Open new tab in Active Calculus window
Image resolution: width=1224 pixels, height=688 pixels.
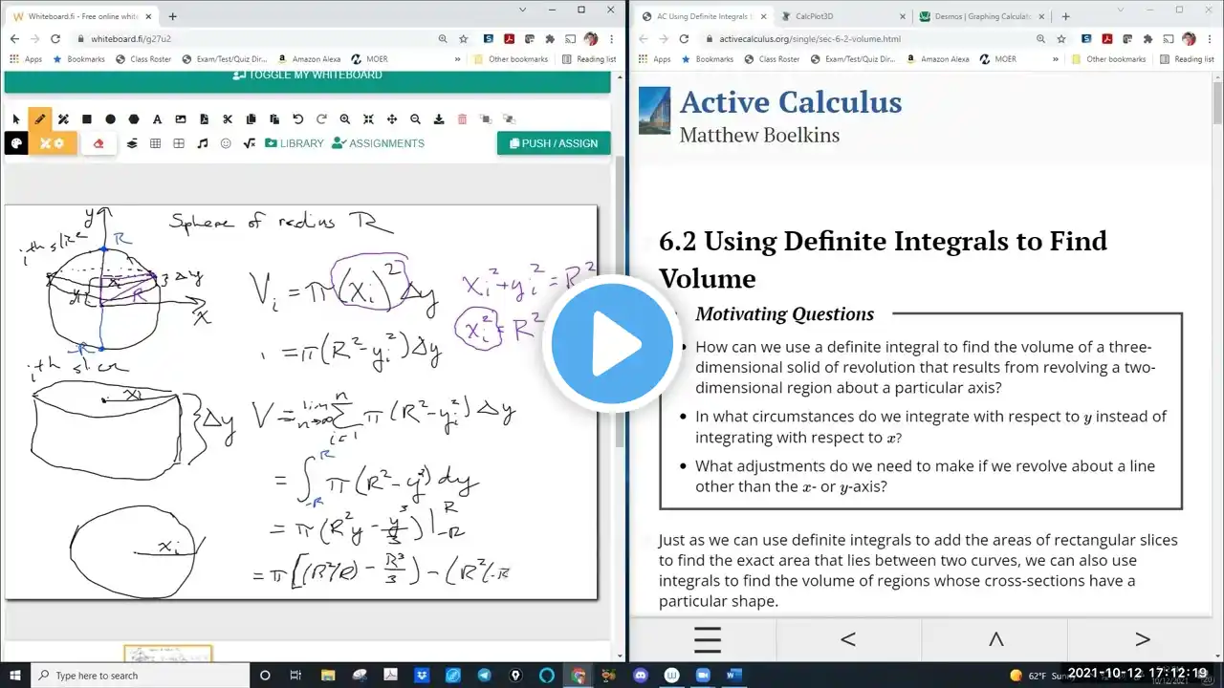(1065, 16)
